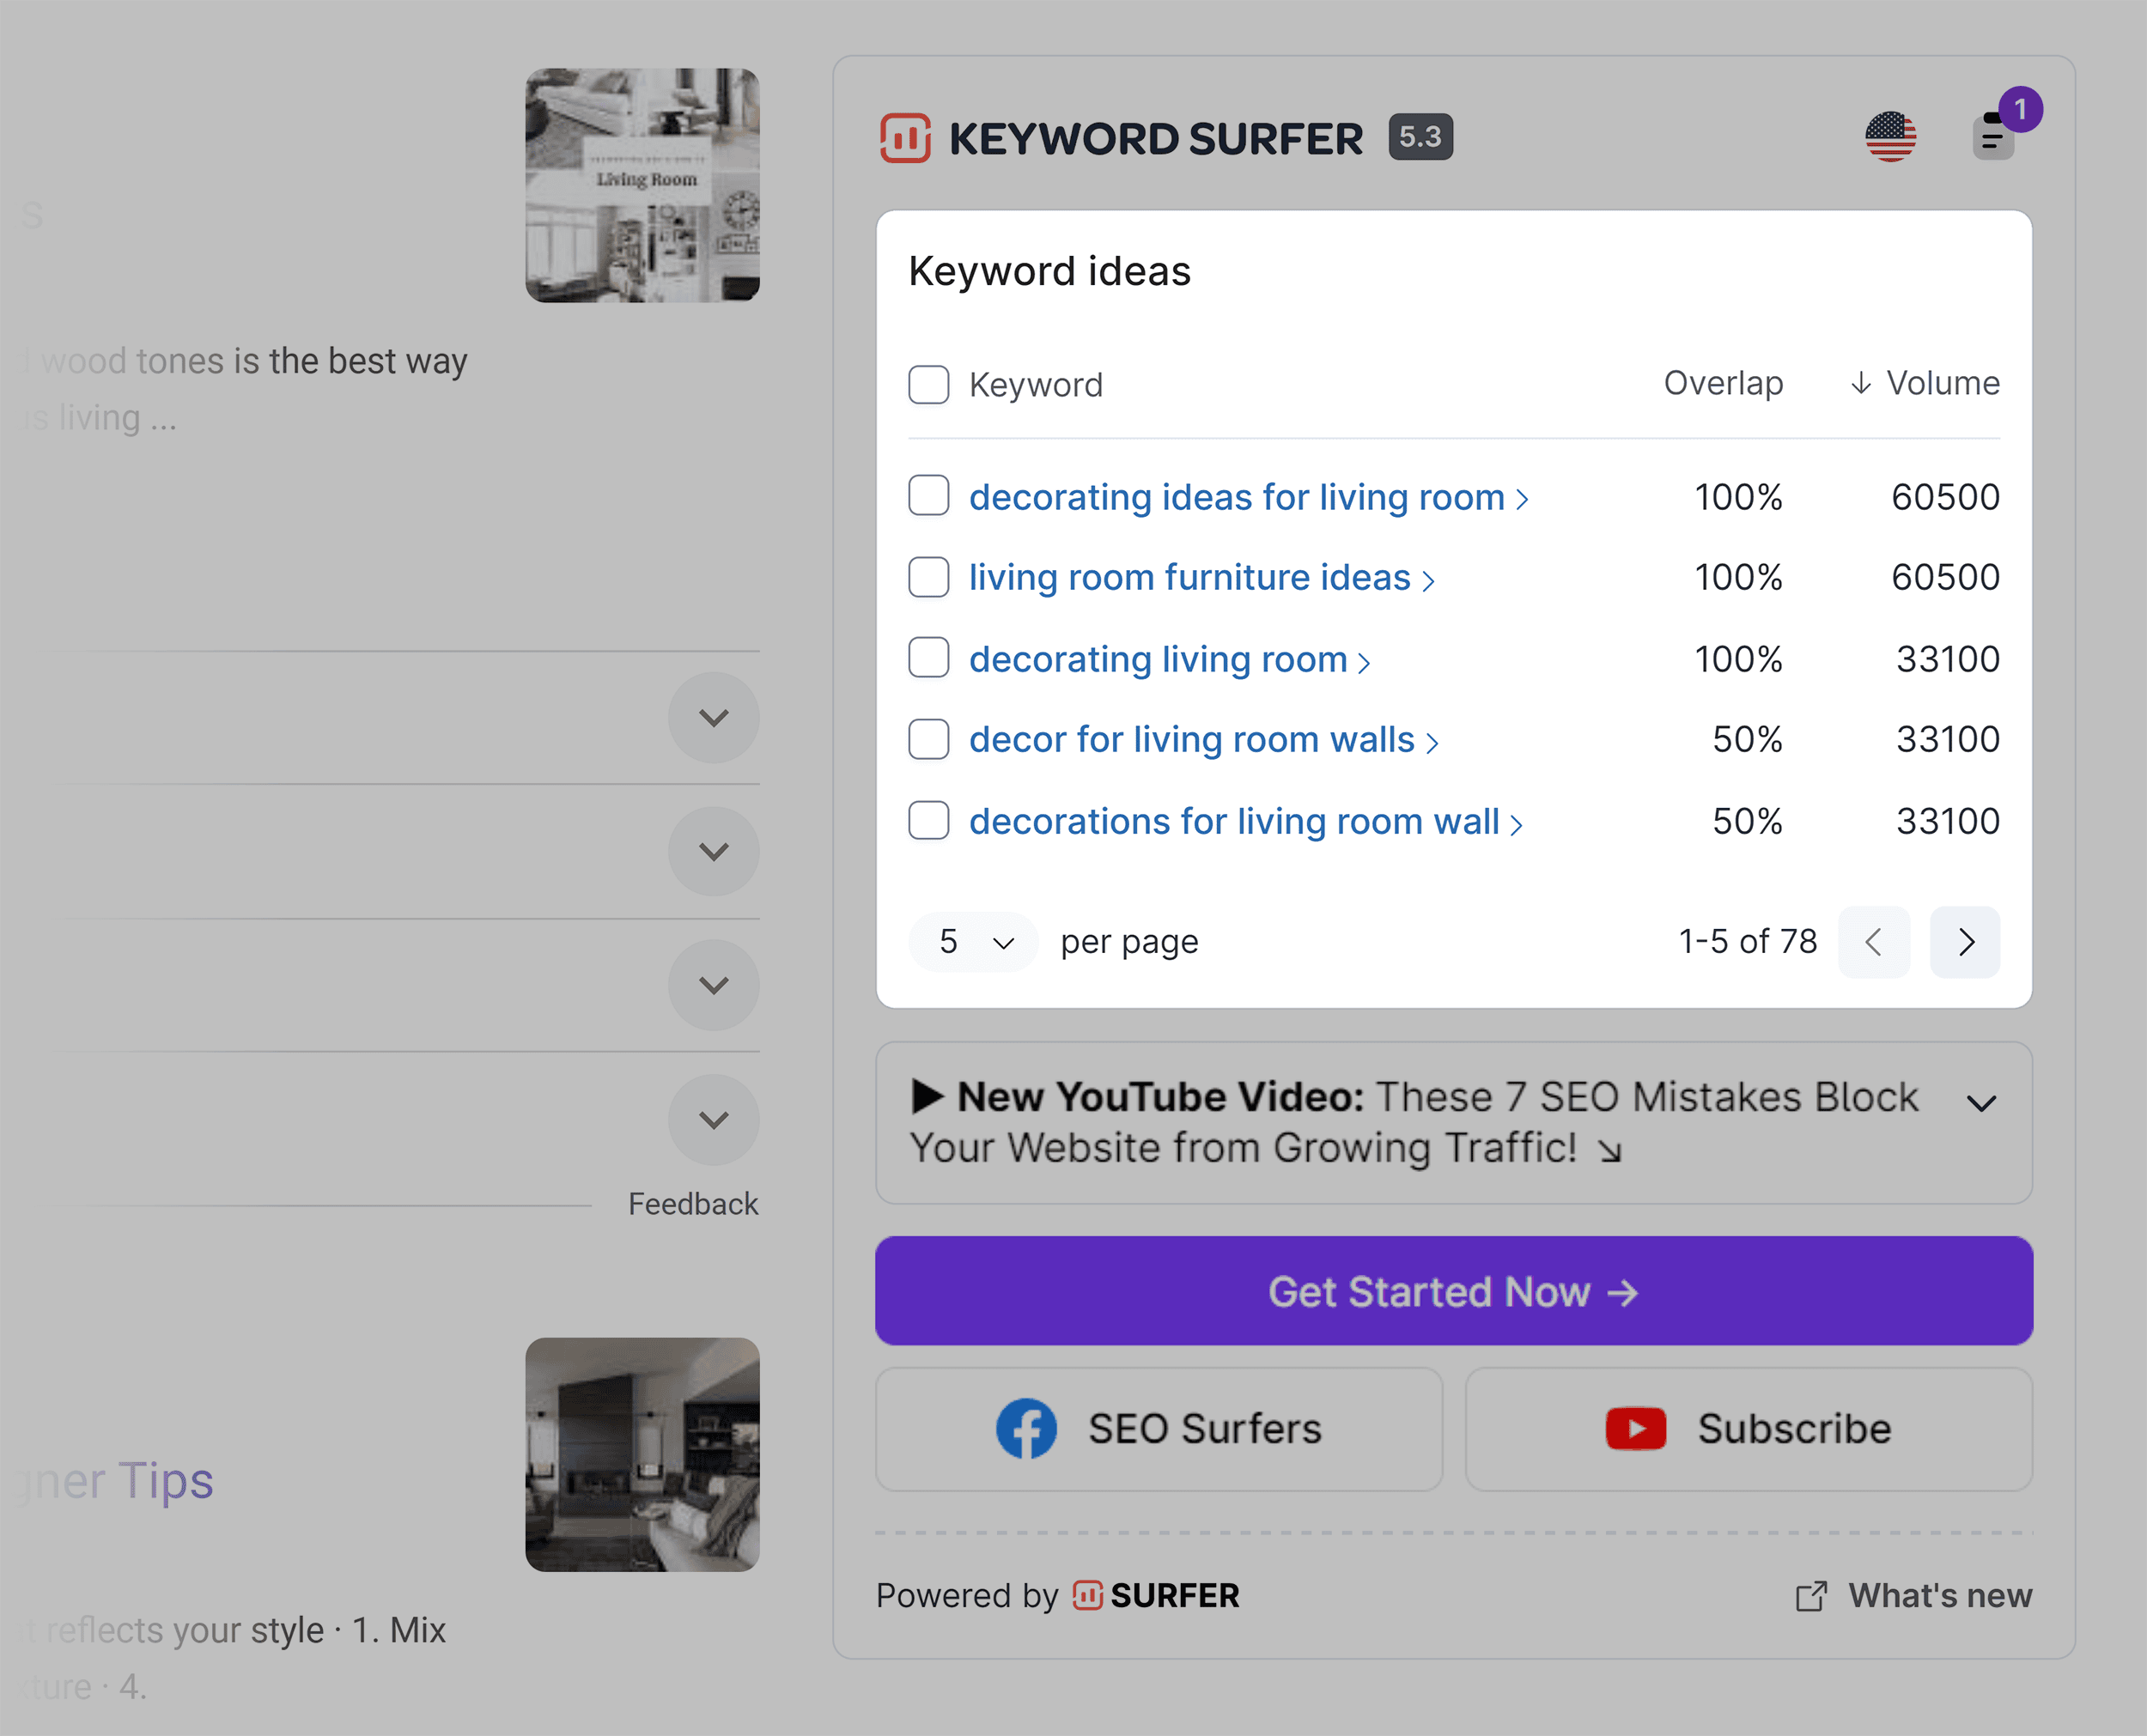Open extension settings with notification badge
2147x1736 pixels.
point(1992,139)
